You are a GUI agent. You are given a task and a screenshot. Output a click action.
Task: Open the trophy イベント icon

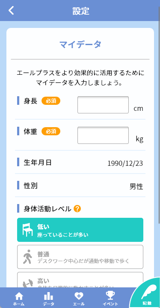click(x=110, y=296)
